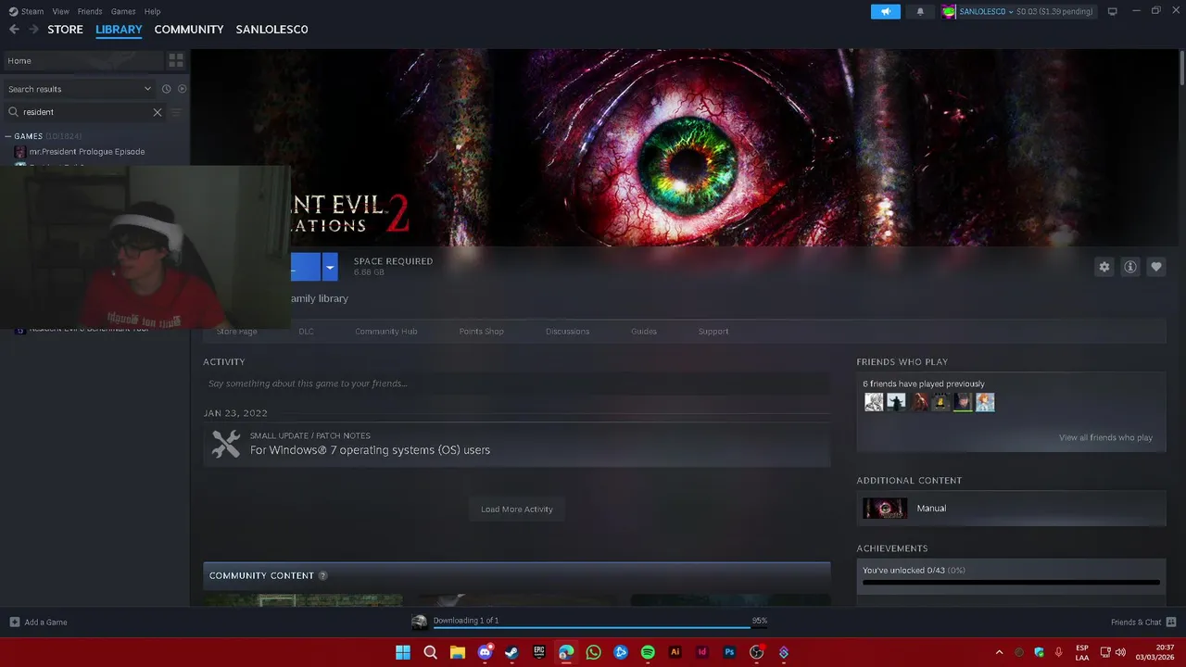Open the Friends & Chat icon

[x=1171, y=623]
